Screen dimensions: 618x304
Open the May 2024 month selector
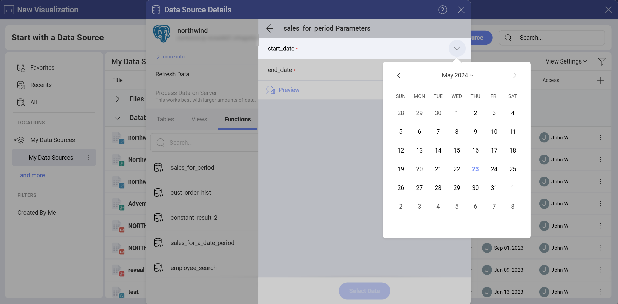(457, 75)
